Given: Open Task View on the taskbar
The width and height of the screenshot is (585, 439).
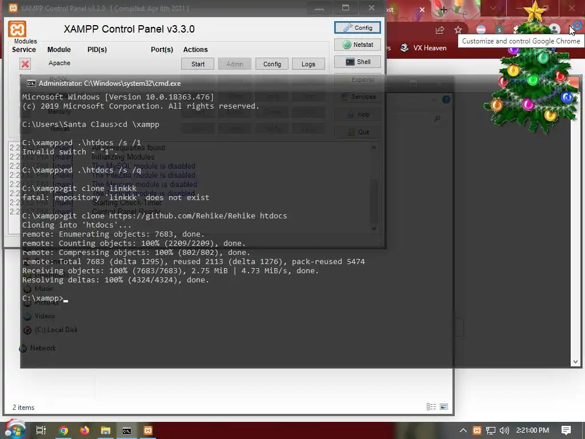Looking at the screenshot, I should tap(41, 430).
